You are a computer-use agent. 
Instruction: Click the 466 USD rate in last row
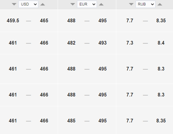44,121
